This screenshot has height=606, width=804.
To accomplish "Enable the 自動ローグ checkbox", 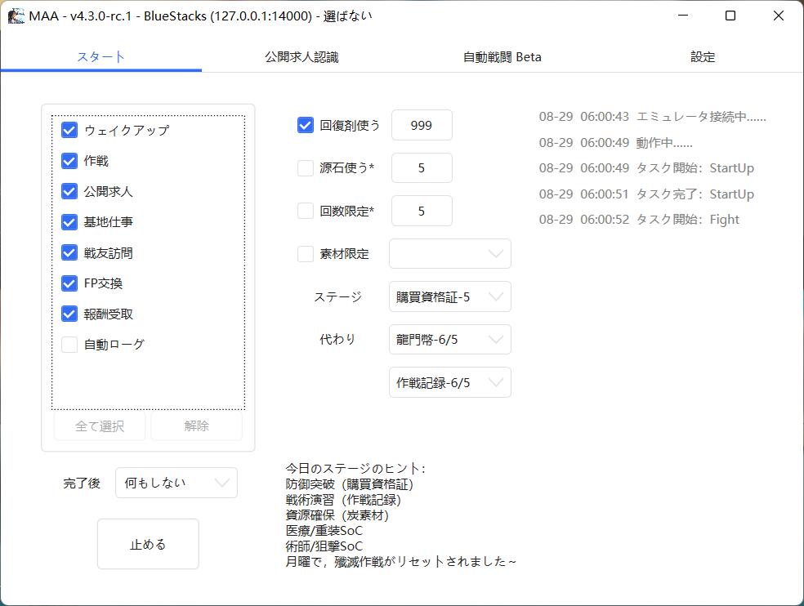I will click(x=69, y=345).
